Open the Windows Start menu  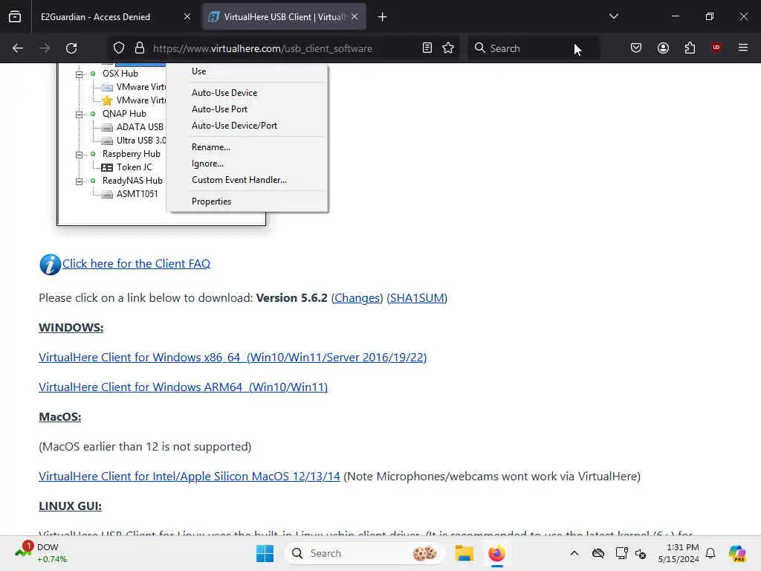coord(265,553)
